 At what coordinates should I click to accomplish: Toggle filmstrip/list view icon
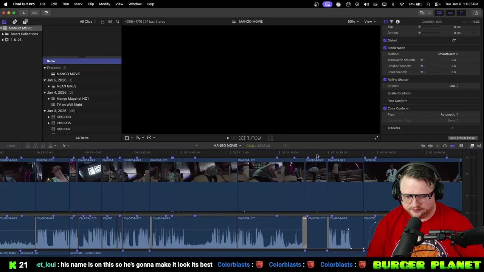pos(110,22)
